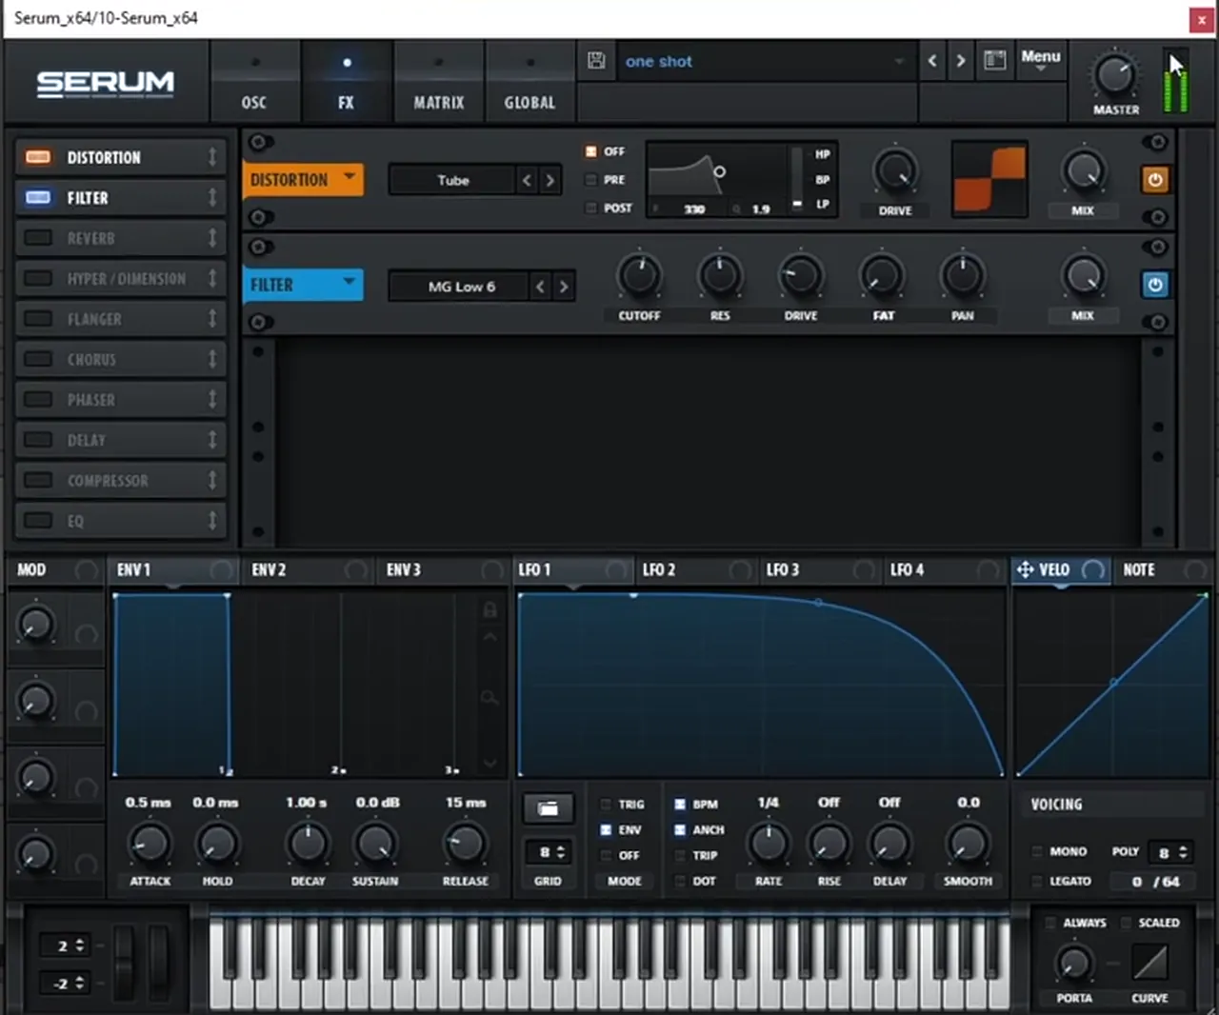Toggle Filter effect power button

pos(1154,285)
